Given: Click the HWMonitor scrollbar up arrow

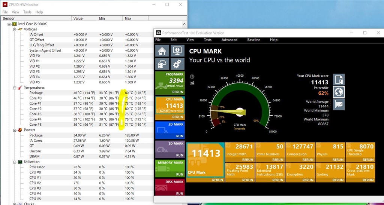Looking at the screenshot, I should point(184,24).
